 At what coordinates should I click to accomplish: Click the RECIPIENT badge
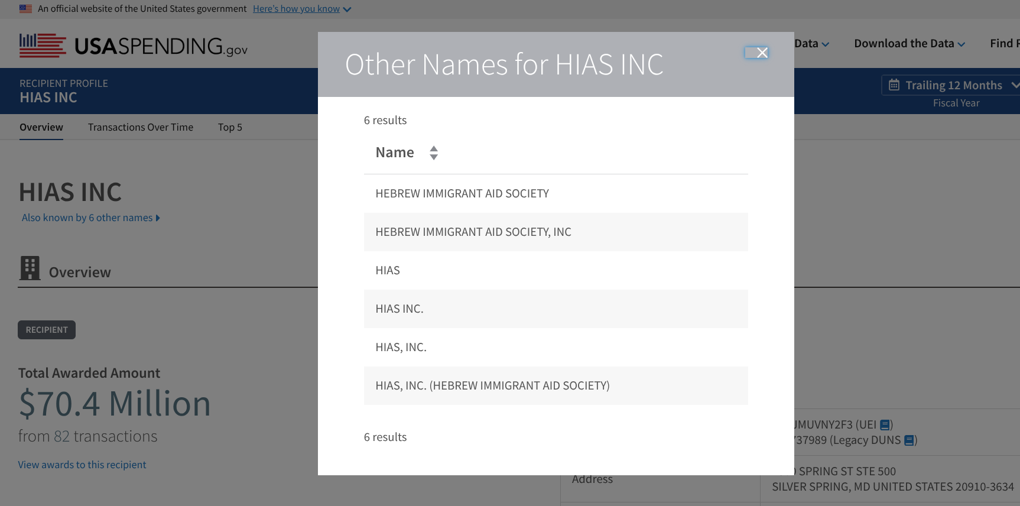click(47, 330)
